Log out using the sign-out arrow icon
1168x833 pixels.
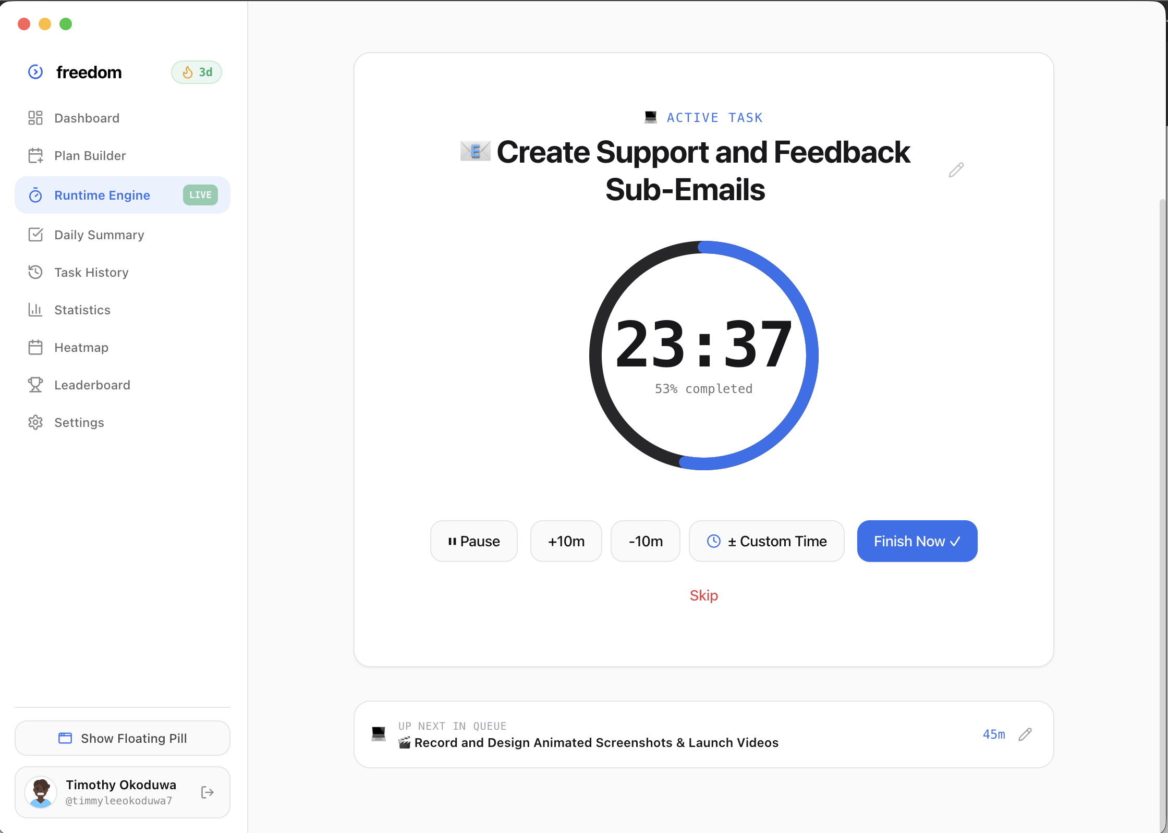[x=208, y=792]
